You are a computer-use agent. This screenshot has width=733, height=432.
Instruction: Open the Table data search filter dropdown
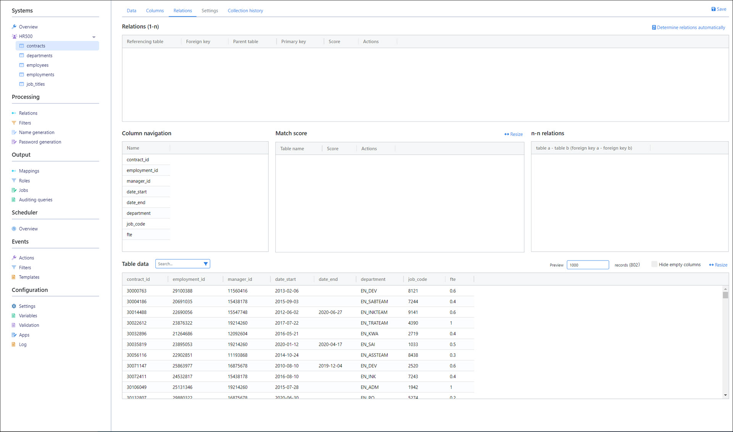coord(205,264)
